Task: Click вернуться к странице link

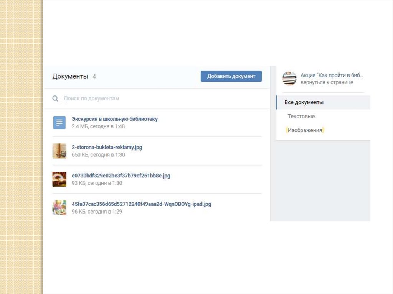Action: point(327,82)
